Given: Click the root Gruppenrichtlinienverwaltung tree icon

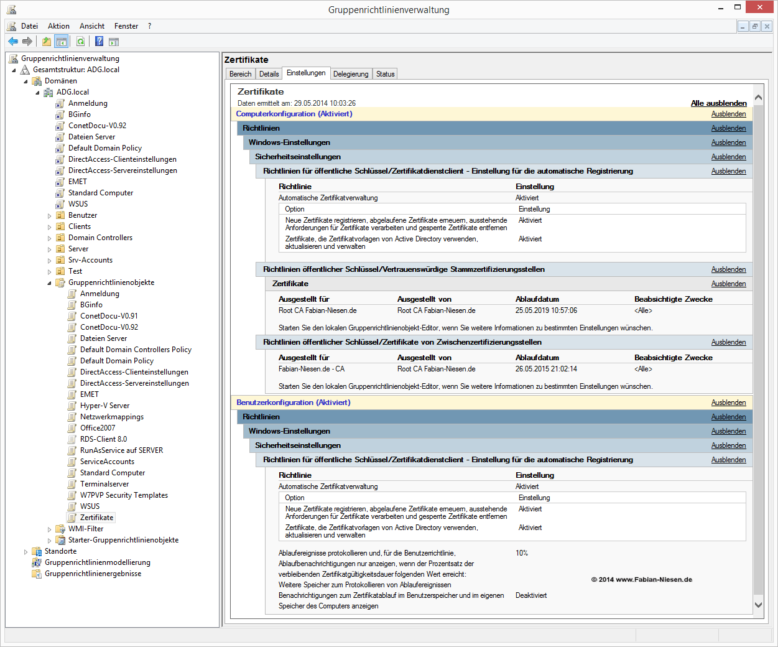Looking at the screenshot, I should pyautogui.click(x=13, y=58).
